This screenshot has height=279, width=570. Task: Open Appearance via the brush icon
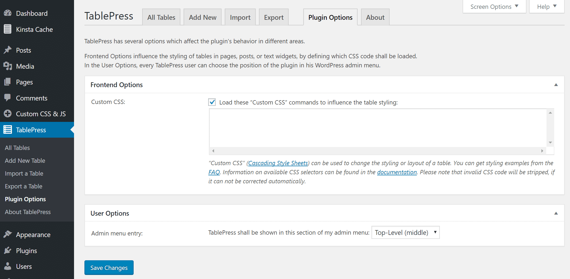(x=8, y=234)
